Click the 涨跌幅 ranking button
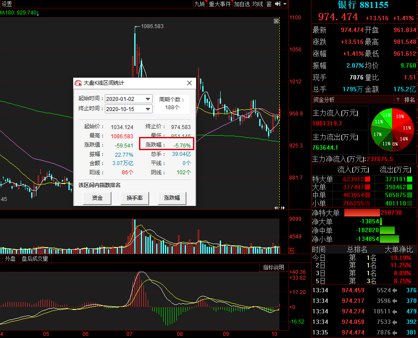The height and width of the screenshot is (338, 418). coord(172,198)
